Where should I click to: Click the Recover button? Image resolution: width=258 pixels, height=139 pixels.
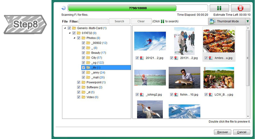click(x=223, y=132)
